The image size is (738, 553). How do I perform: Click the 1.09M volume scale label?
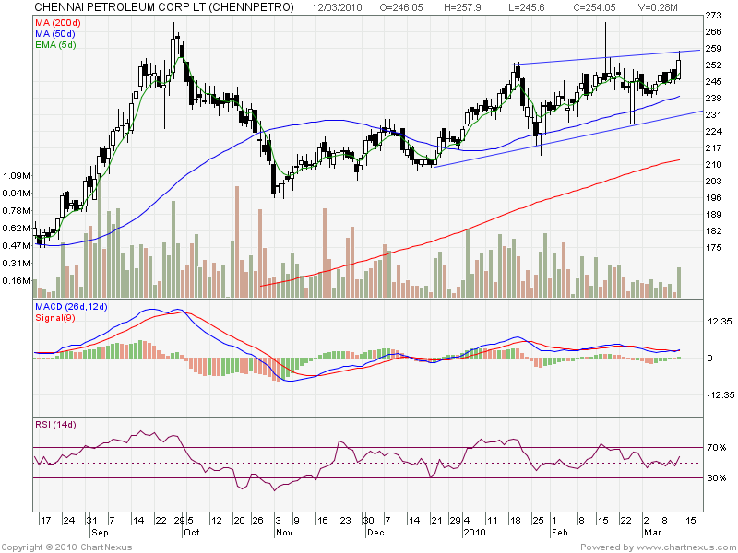coord(18,173)
